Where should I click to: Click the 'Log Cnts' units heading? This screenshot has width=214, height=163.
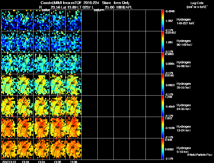point(197,3)
